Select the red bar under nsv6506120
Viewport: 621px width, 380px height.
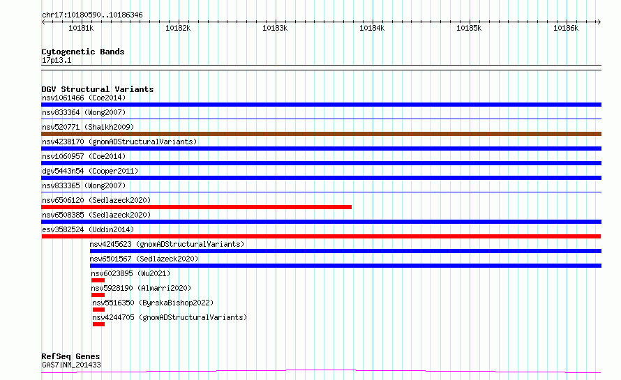coord(197,207)
